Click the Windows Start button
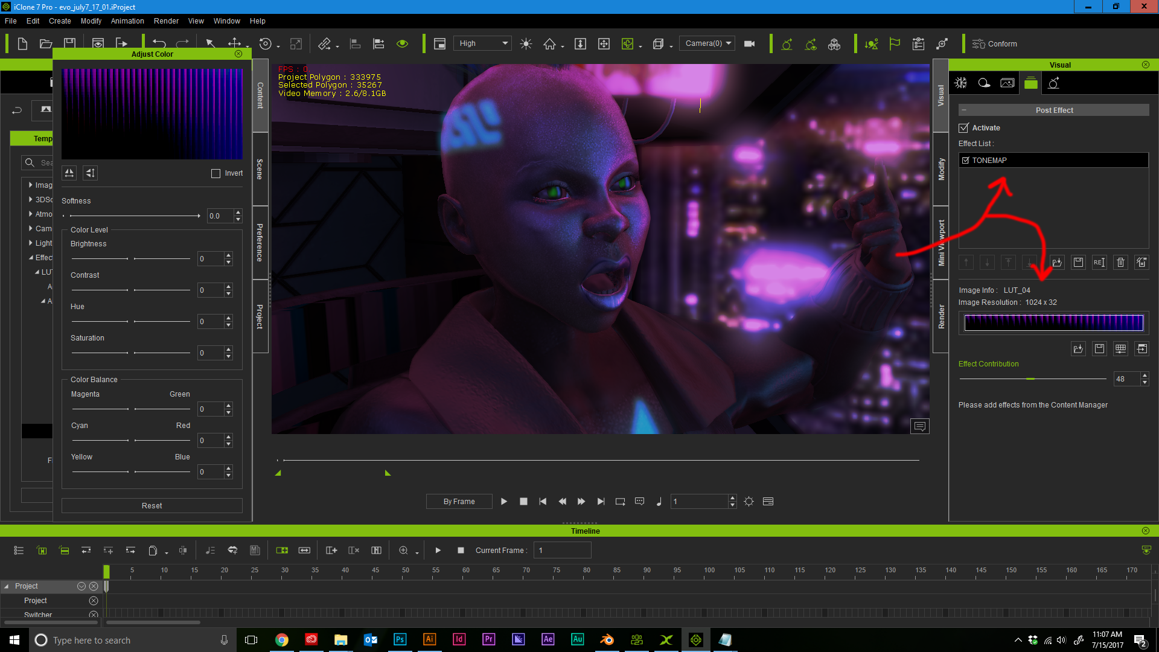The image size is (1159, 652). pos(14,640)
